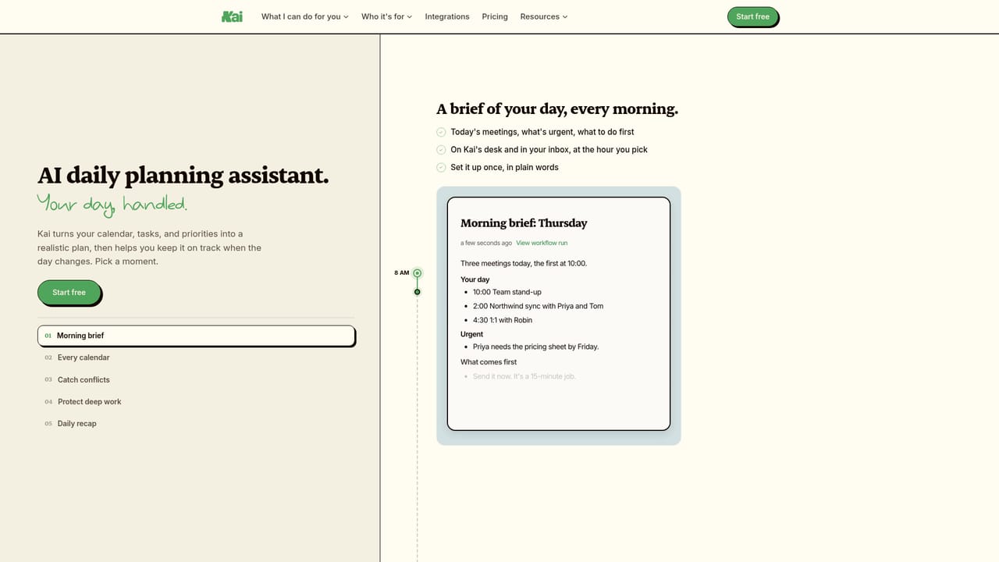Image resolution: width=999 pixels, height=562 pixels.
Task: Expand the Resources dropdown in the navigation
Action: pyautogui.click(x=544, y=16)
